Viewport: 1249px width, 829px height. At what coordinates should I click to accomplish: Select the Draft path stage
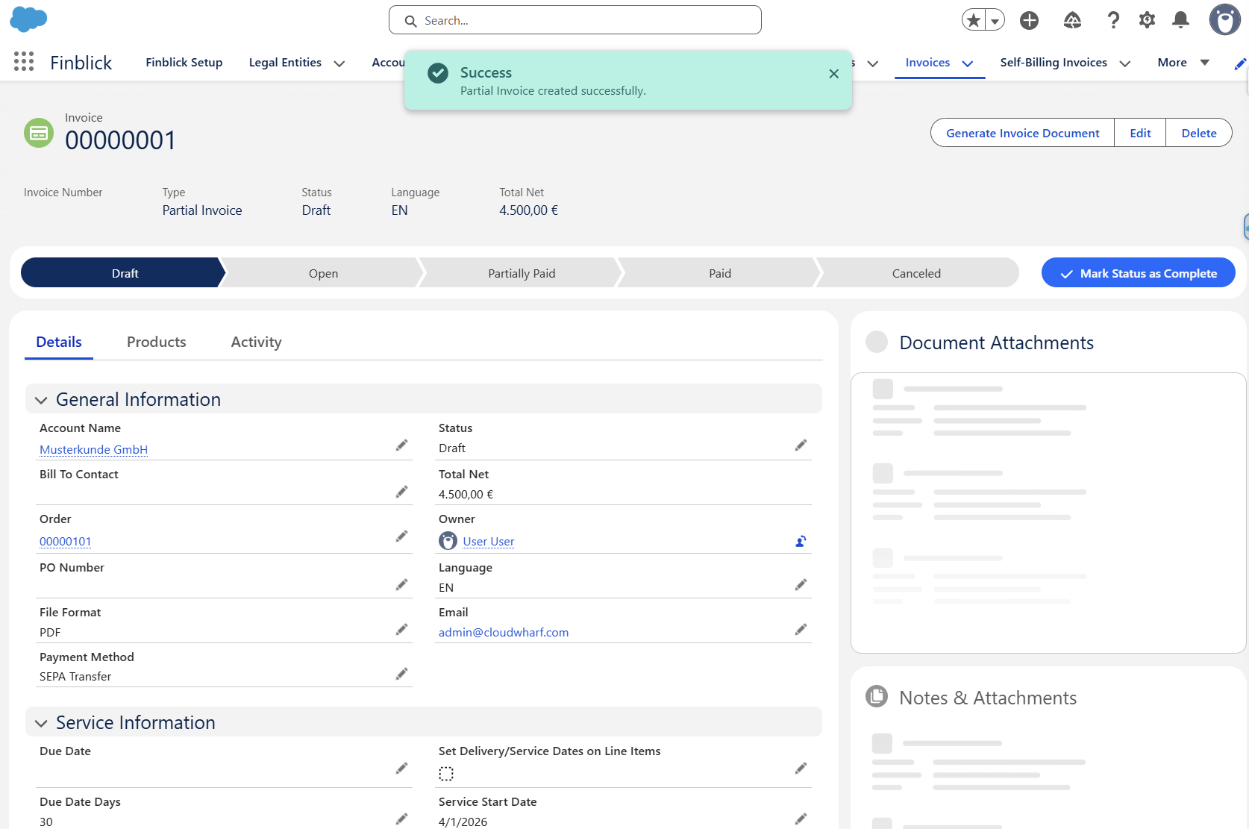click(x=123, y=273)
